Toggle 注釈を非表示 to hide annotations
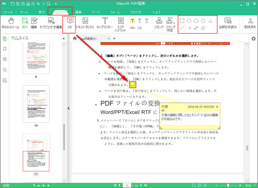This screenshot has width=258, height=188. [228, 23]
